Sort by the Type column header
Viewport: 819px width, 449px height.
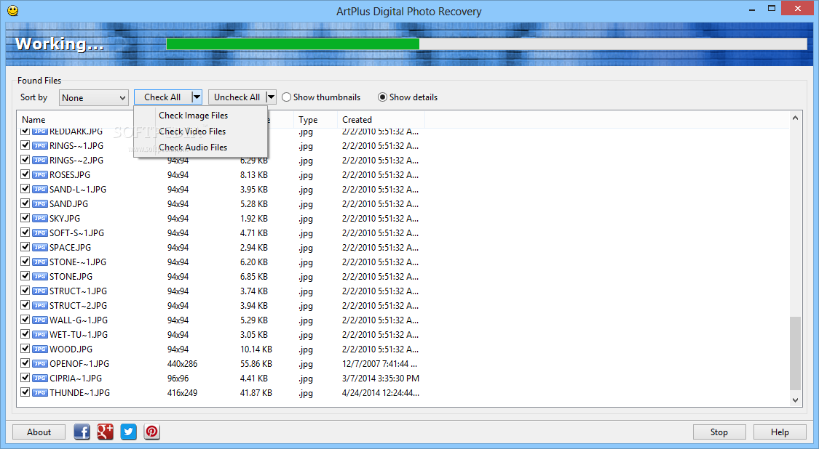pos(308,119)
